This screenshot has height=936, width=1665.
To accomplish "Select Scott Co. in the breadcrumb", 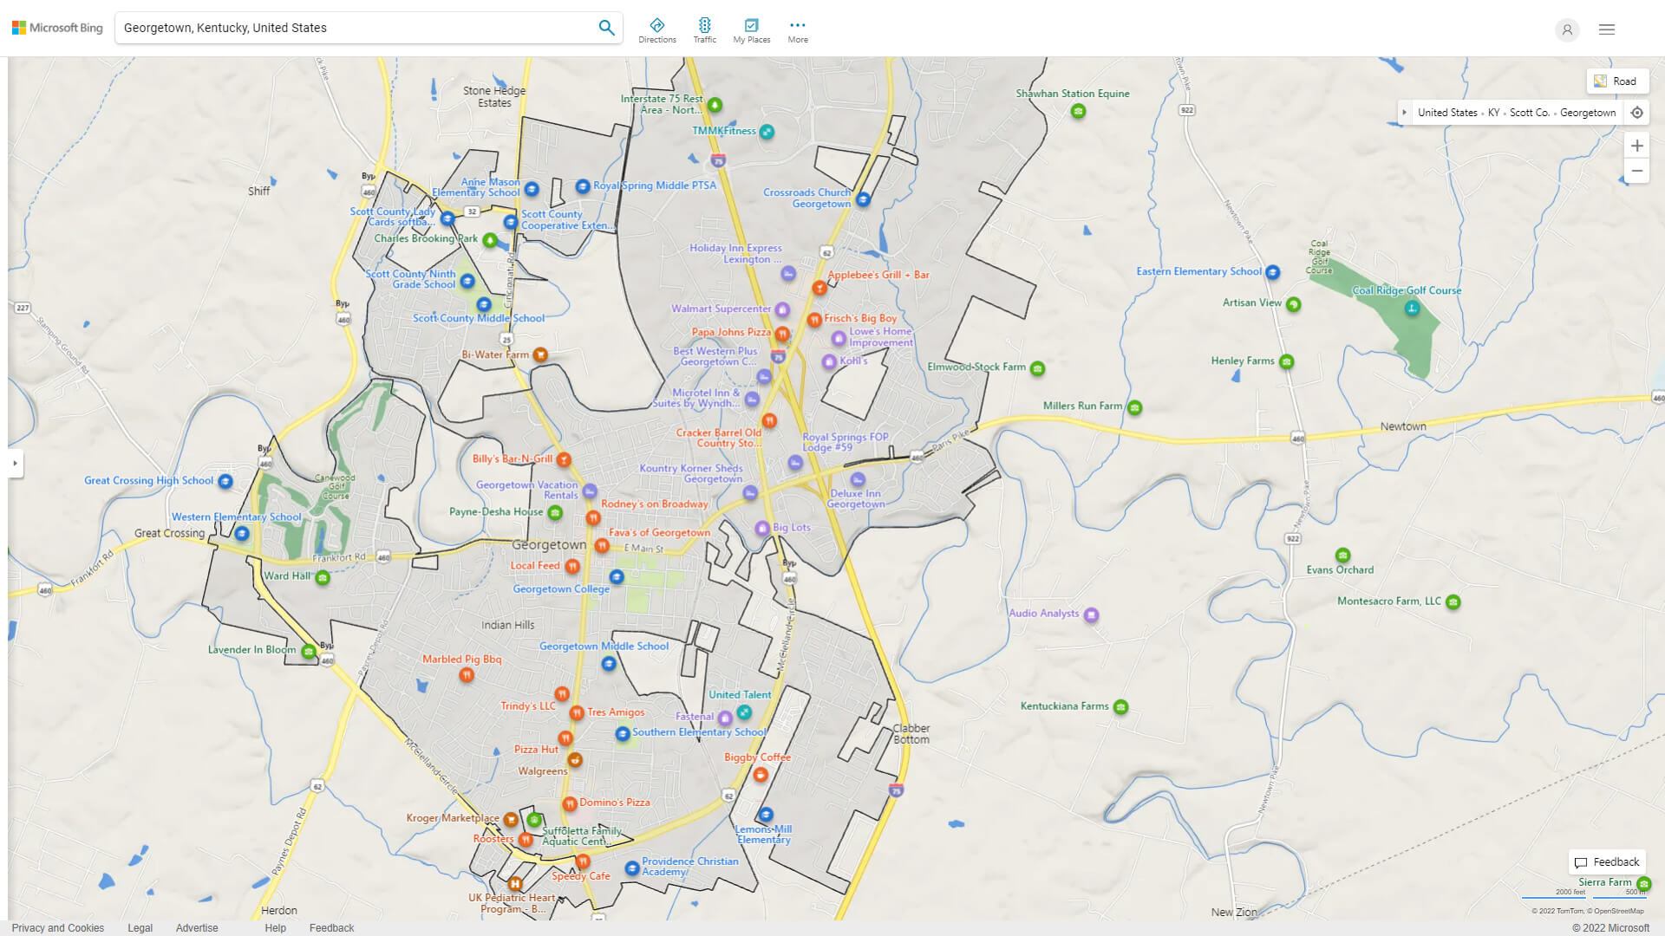I will click(x=1530, y=113).
